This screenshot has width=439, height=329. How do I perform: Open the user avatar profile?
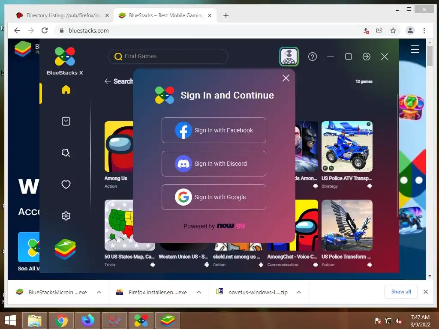289,57
